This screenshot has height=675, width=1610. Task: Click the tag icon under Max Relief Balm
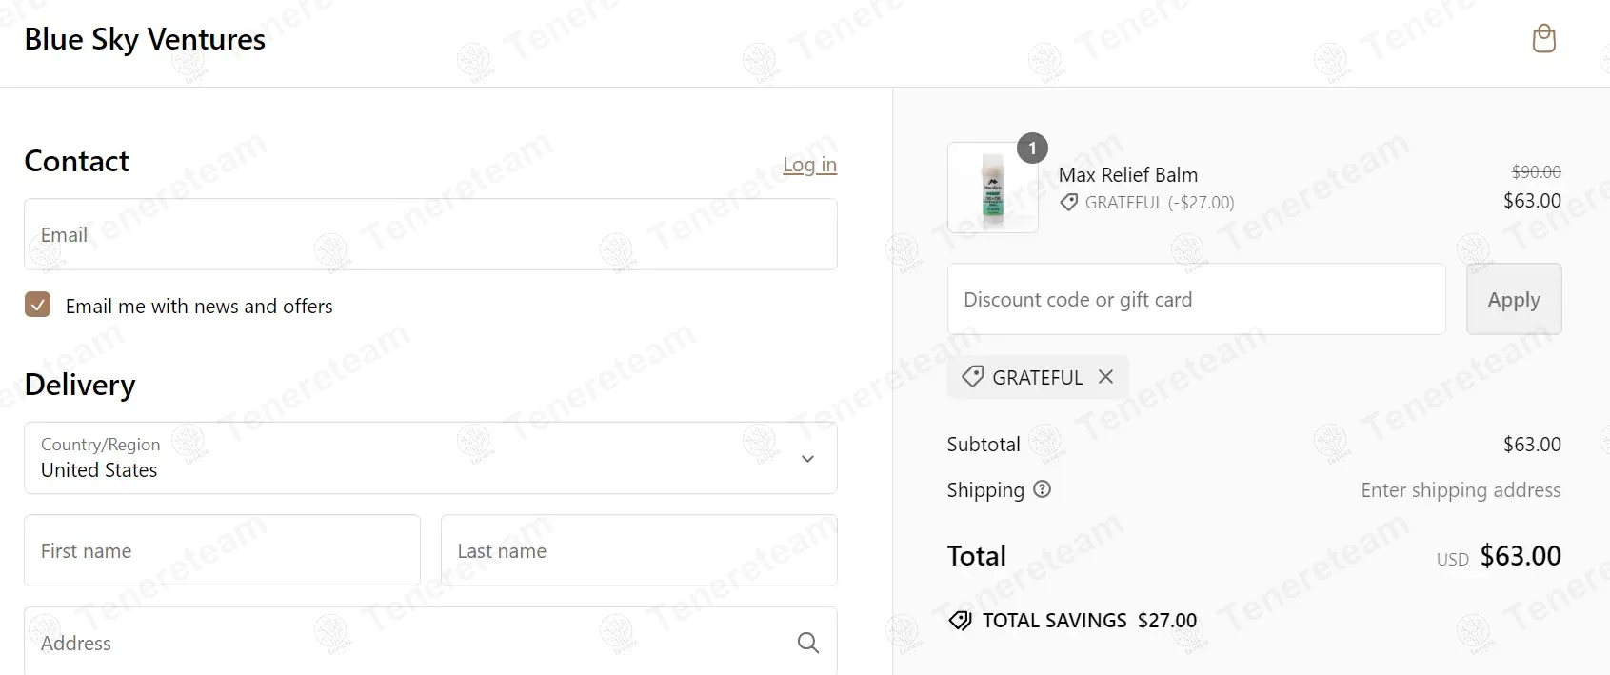tap(1069, 203)
